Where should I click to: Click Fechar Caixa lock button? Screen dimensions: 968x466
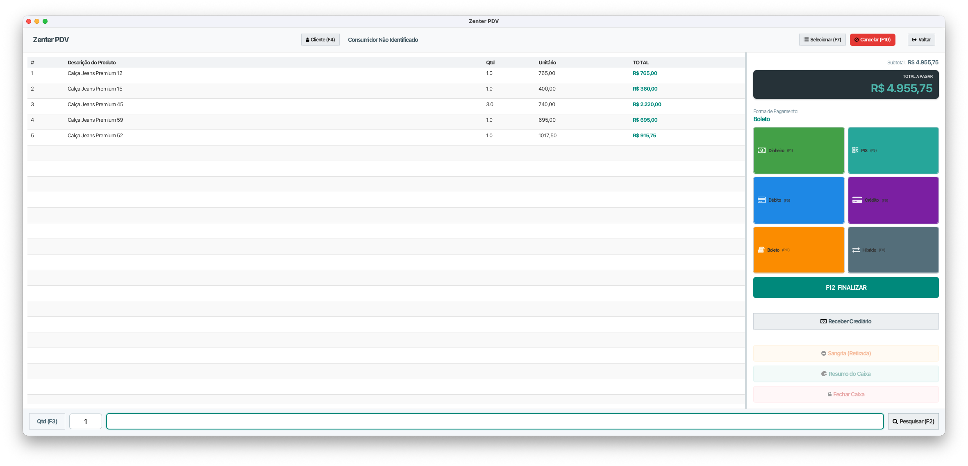[x=845, y=394]
